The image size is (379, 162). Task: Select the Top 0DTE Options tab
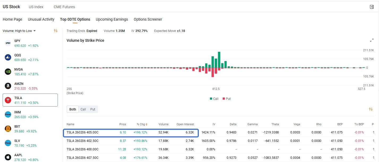pos(75,19)
